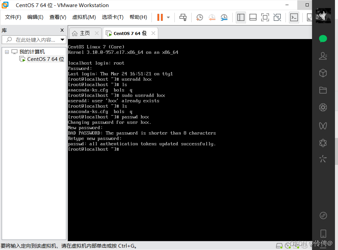
Task: Click the terminal line 'useradd: user 'hxx' already exists'
Action: [x=113, y=101]
